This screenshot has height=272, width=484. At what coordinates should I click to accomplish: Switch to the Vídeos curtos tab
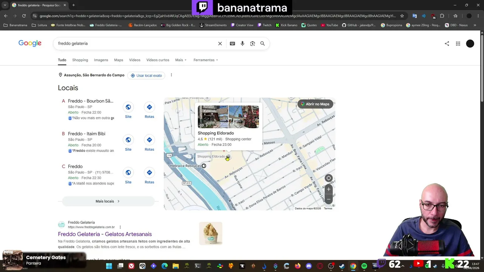tap(158, 60)
